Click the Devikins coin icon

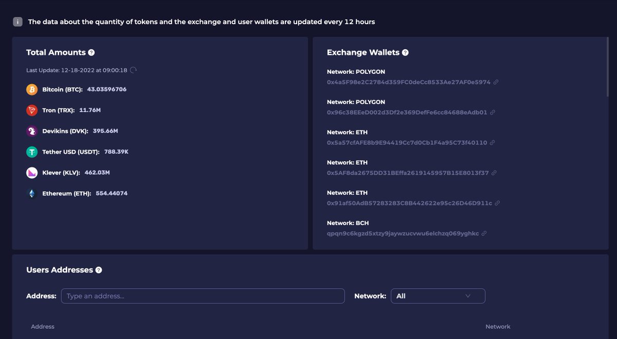[32, 131]
